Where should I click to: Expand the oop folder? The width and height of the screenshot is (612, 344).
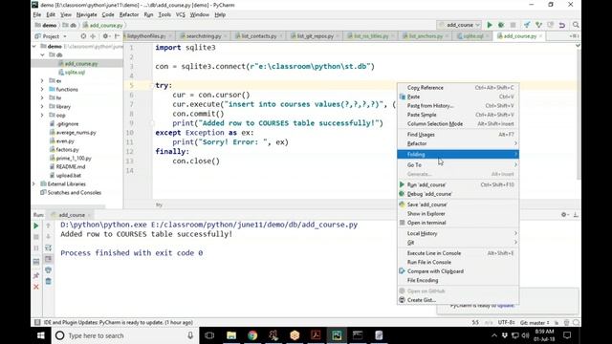point(42,115)
